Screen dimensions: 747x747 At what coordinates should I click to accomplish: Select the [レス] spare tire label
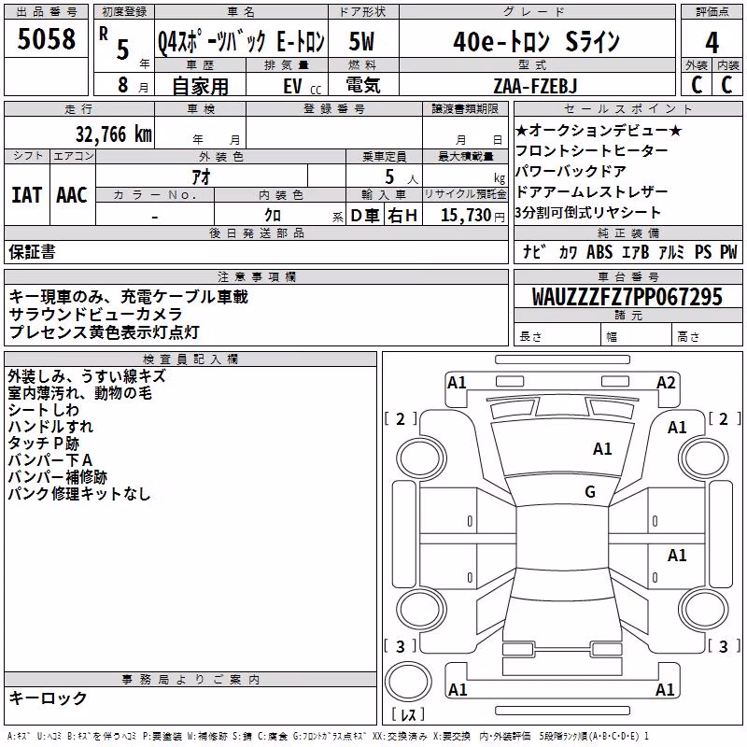pyautogui.click(x=408, y=713)
